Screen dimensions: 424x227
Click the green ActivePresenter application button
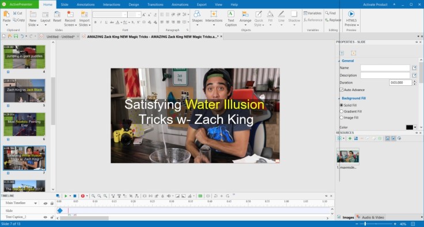click(x=20, y=5)
